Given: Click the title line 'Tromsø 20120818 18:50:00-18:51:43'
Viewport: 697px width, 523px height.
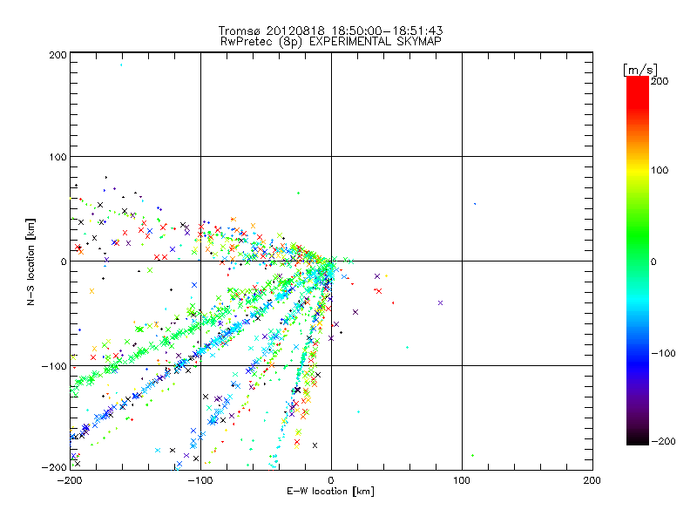Looking at the screenshot, I should click(330, 31).
